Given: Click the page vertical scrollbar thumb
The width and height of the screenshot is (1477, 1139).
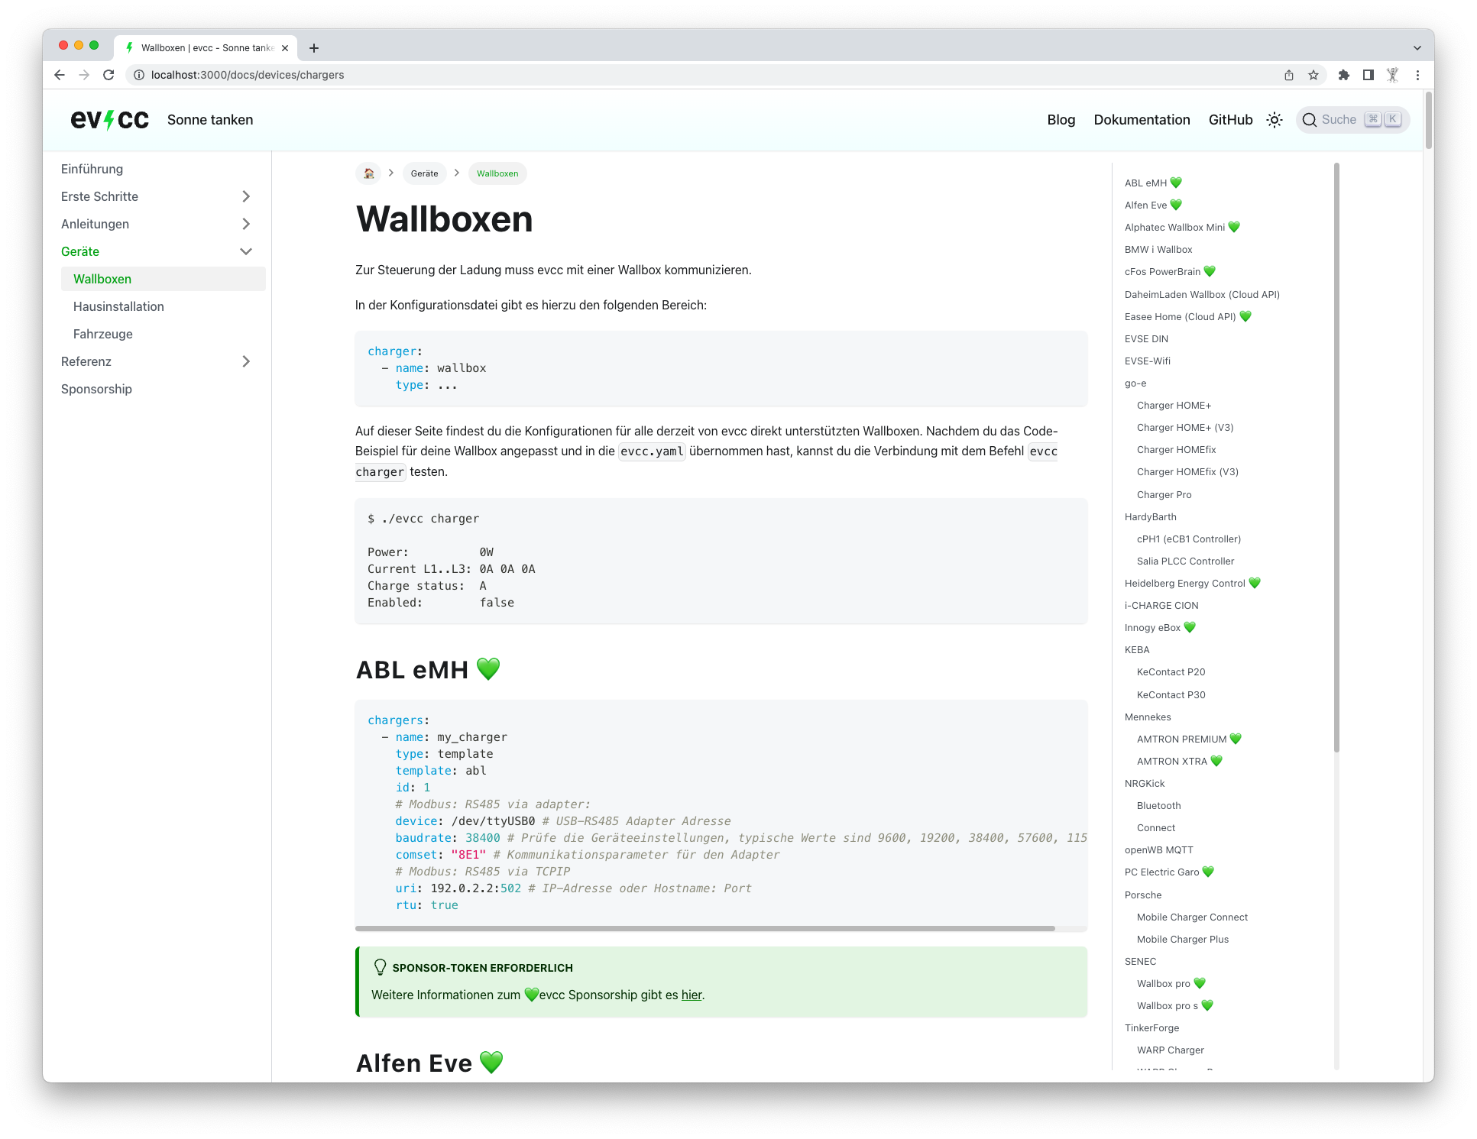Looking at the screenshot, I should 1428,121.
